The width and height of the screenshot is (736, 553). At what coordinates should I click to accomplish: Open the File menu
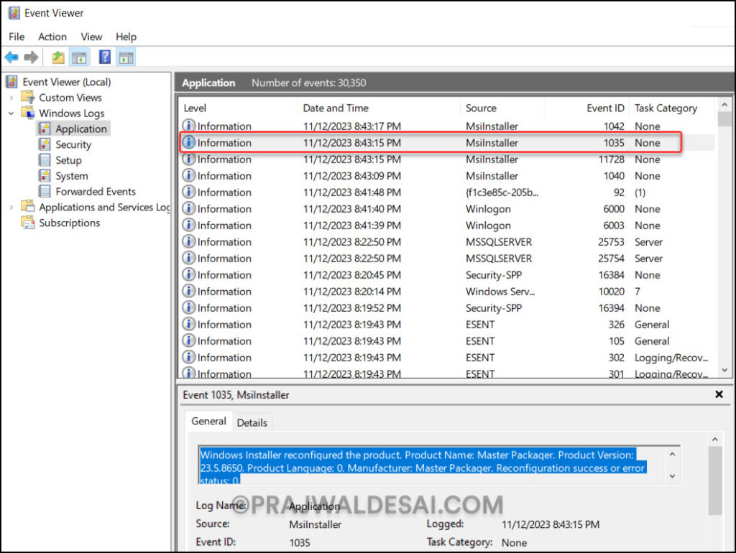click(17, 37)
